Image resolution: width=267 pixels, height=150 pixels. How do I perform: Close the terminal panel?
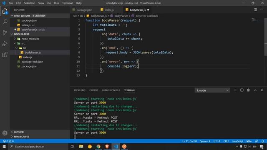(x=262, y=90)
